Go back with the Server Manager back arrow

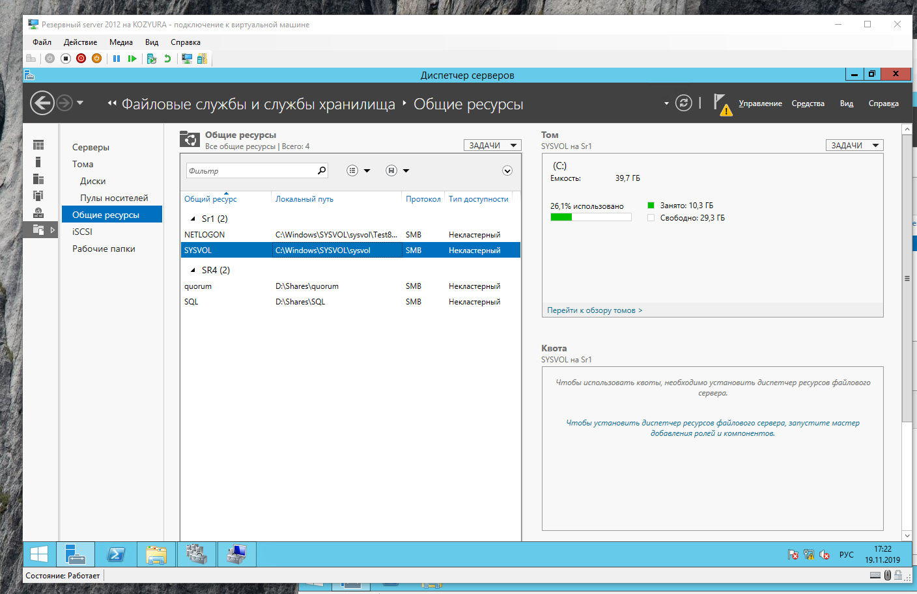pos(42,103)
